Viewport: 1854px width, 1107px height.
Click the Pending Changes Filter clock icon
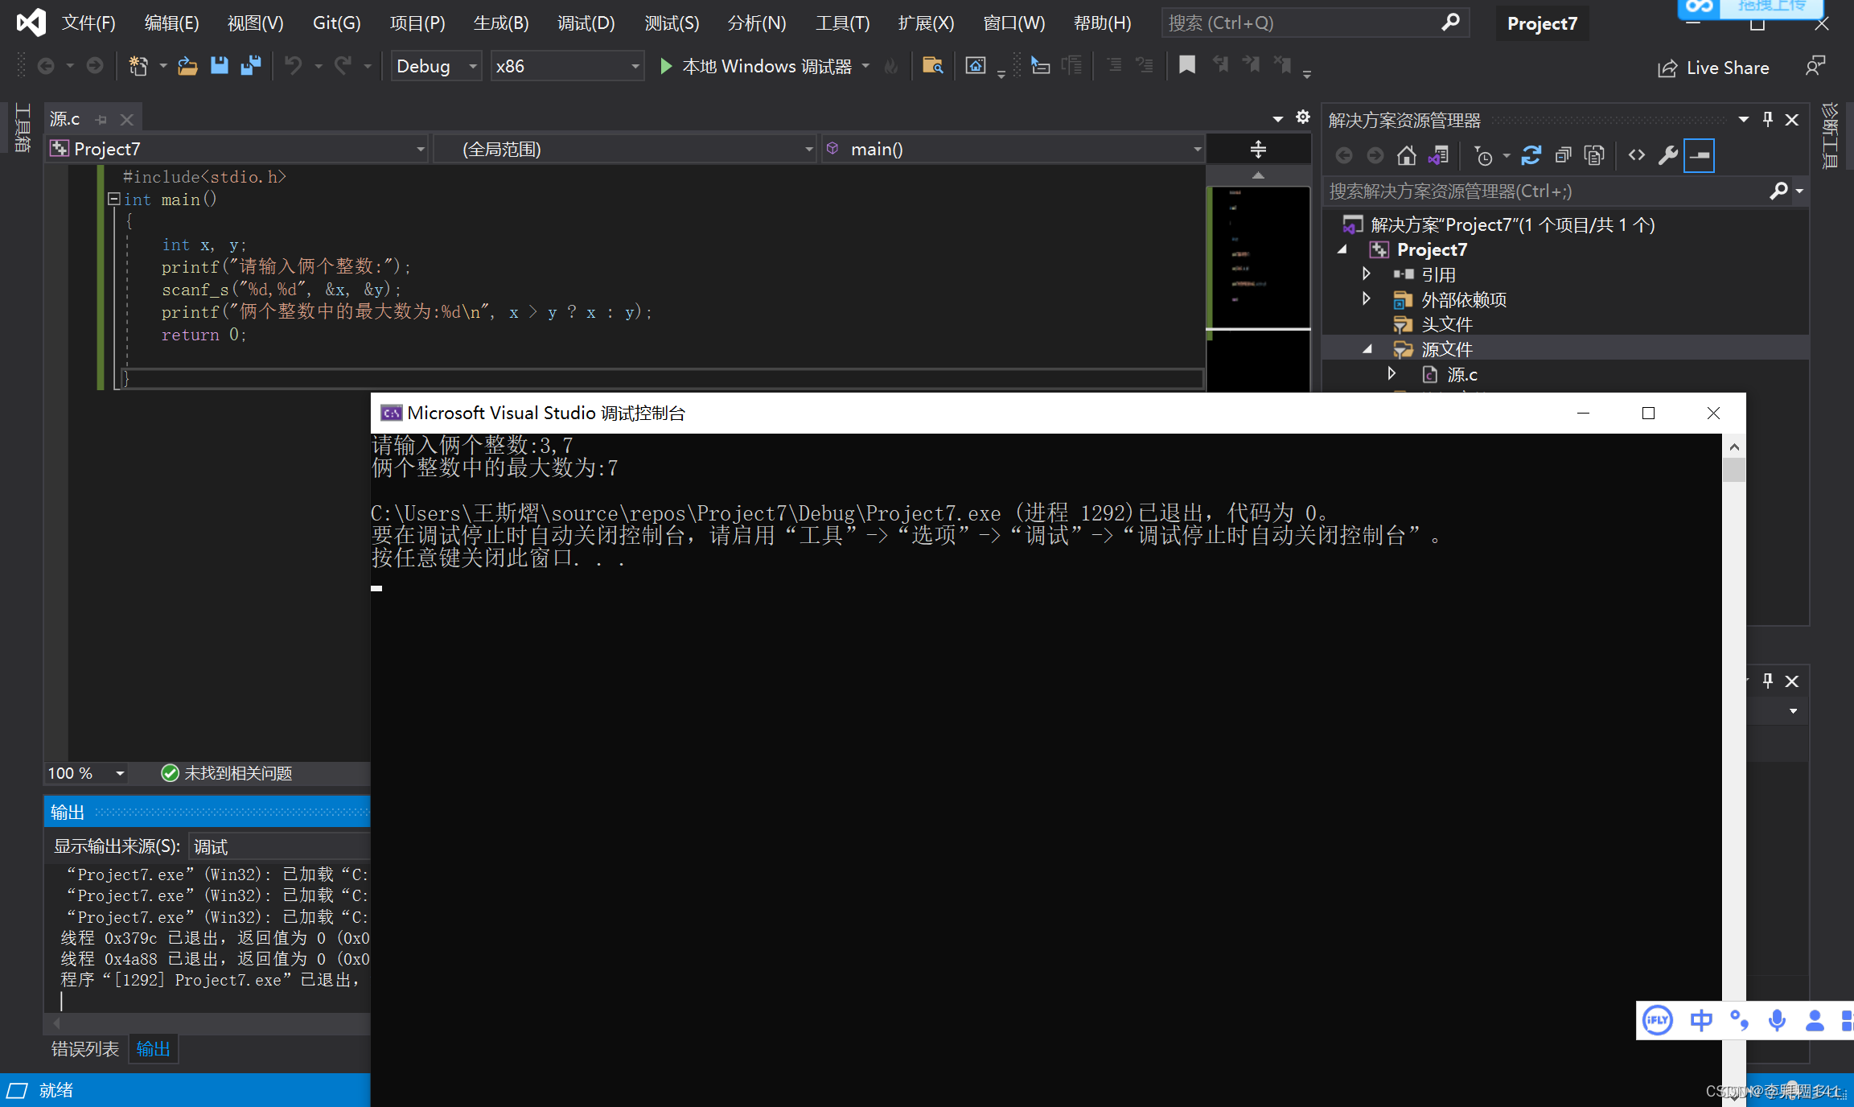[x=1483, y=155]
